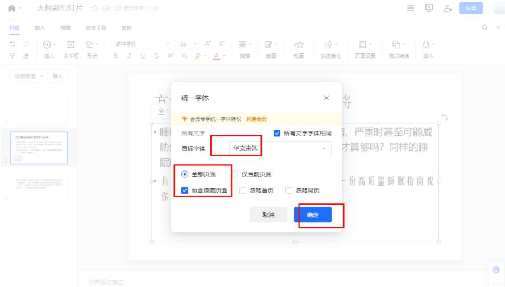Switch to the 插入 tab

click(x=40, y=28)
